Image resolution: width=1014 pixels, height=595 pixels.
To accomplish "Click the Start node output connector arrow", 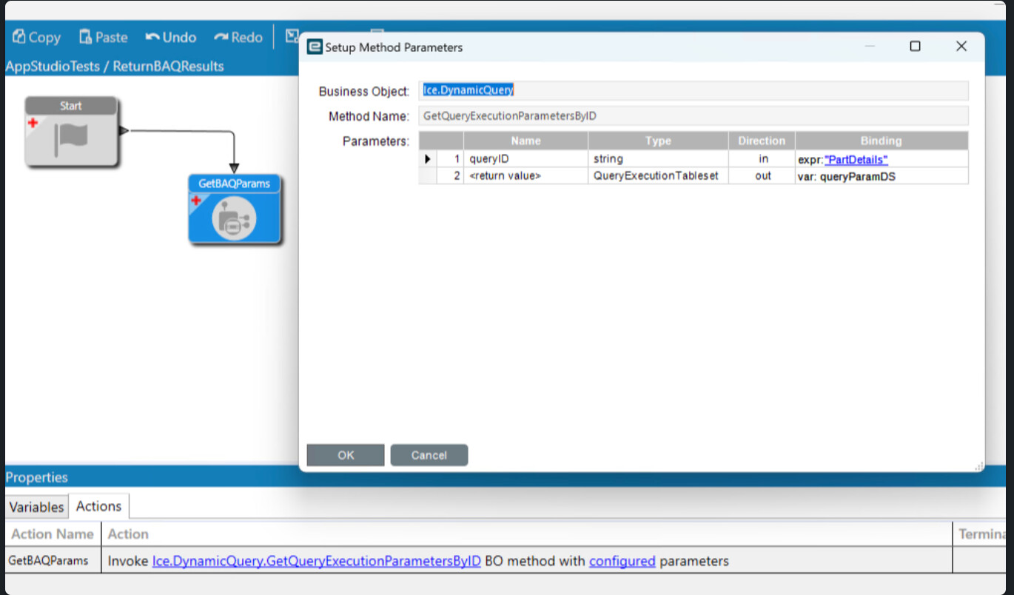I will tap(124, 131).
